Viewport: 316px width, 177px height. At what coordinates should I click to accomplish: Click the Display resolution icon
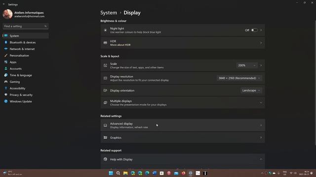coord(105,78)
